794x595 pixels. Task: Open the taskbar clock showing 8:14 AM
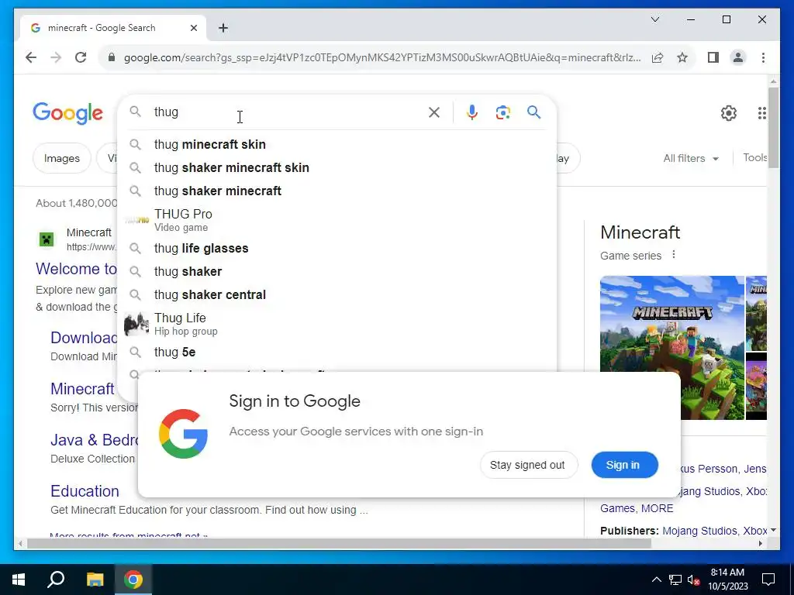pyautogui.click(x=727, y=580)
